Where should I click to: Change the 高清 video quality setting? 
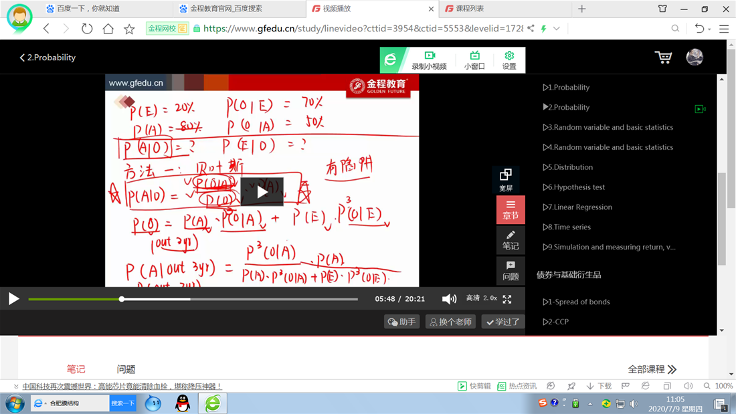472,298
